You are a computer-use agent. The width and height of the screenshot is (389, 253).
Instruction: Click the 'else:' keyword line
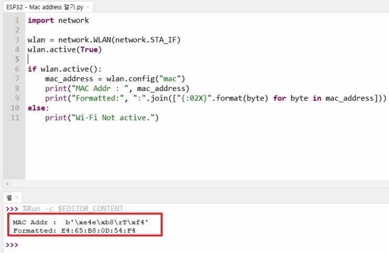click(38, 108)
